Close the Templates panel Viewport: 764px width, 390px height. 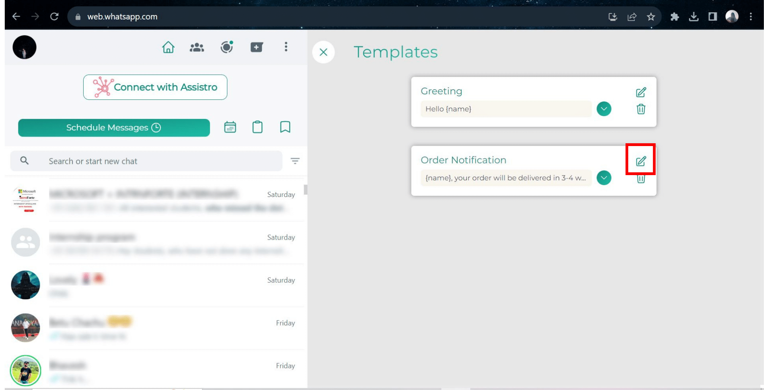(x=324, y=52)
